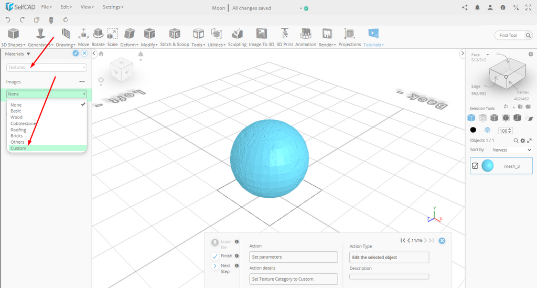
Task: Click the undo arrow icon
Action: [x=8, y=20]
